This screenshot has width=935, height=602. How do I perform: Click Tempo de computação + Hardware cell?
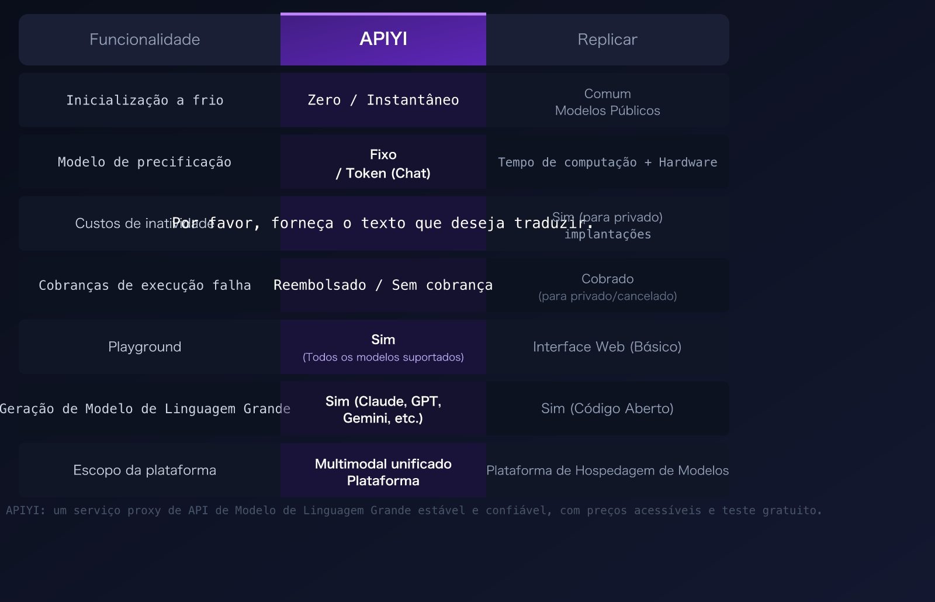(x=607, y=162)
